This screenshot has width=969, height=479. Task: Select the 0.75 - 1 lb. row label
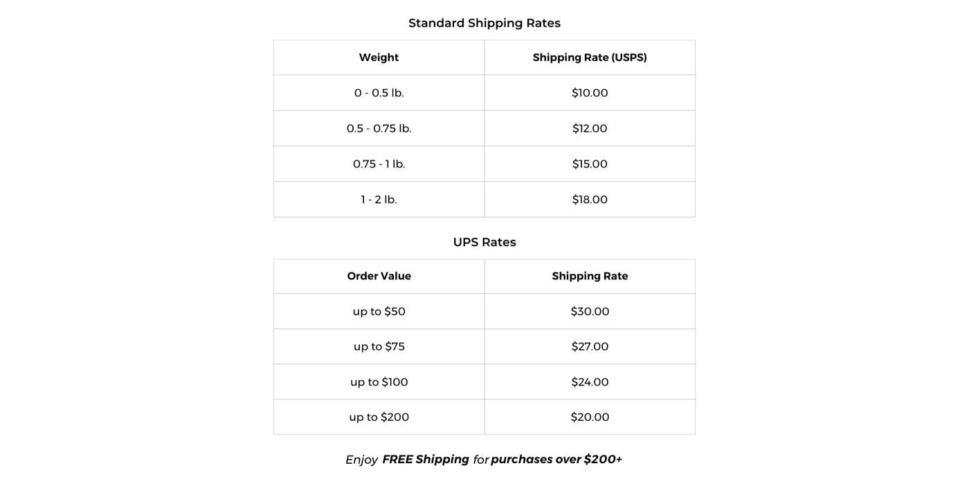(x=379, y=164)
